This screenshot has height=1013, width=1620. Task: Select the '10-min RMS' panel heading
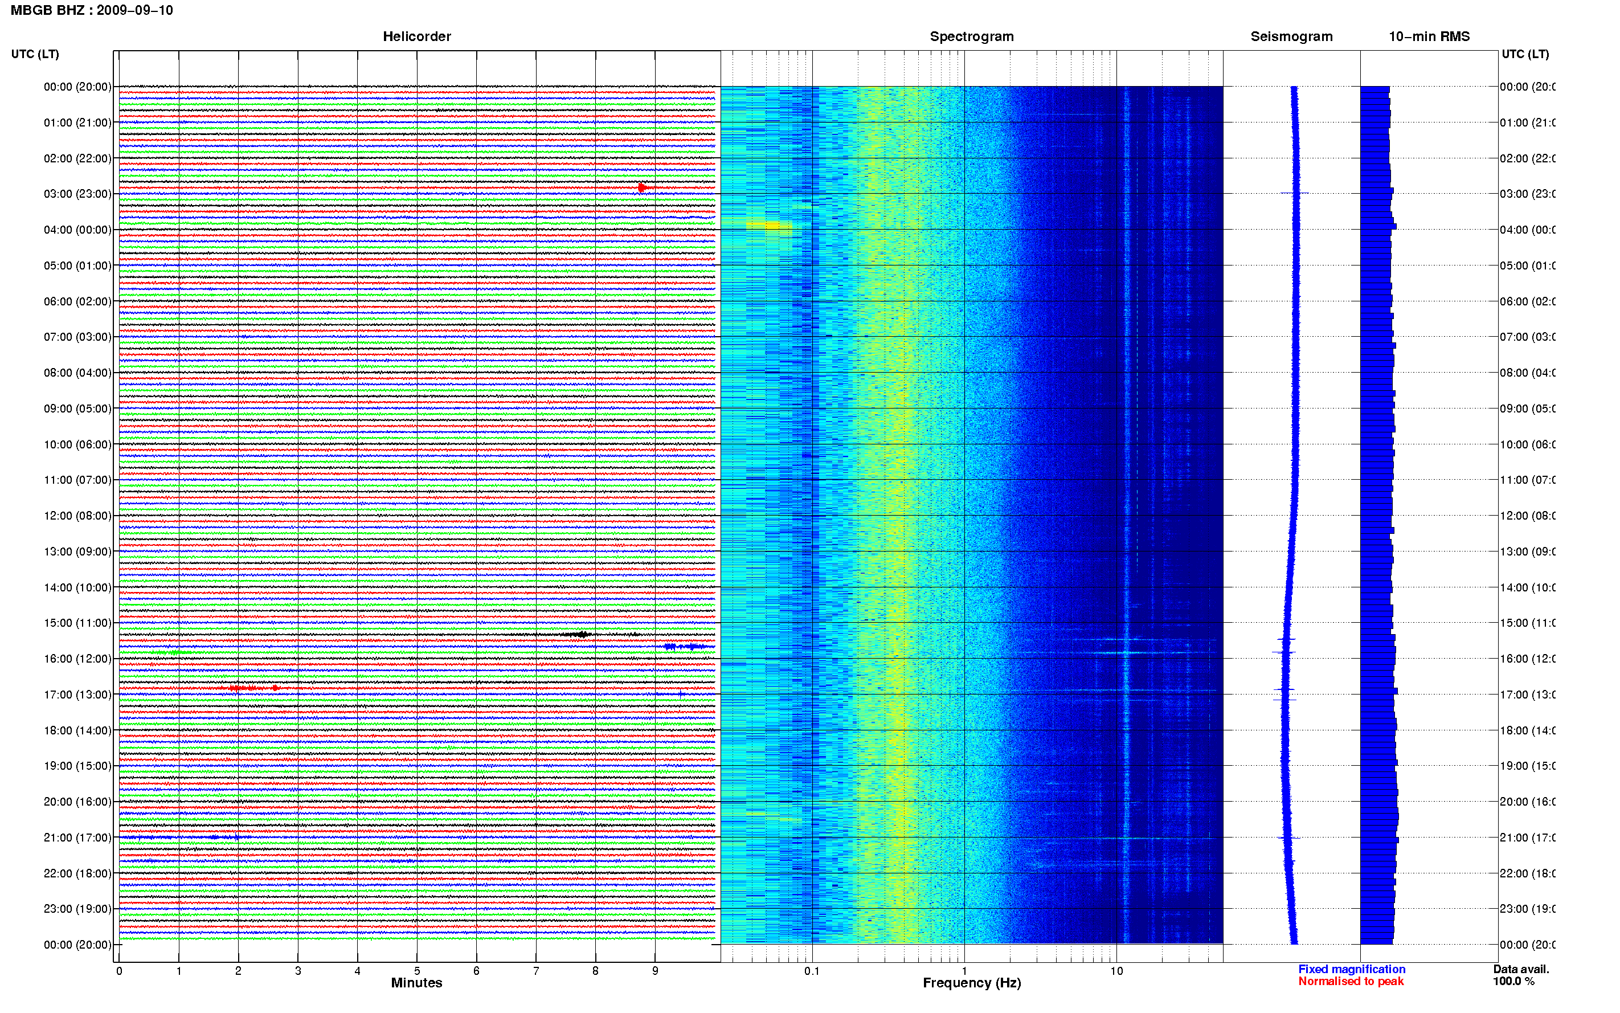coord(1429,36)
